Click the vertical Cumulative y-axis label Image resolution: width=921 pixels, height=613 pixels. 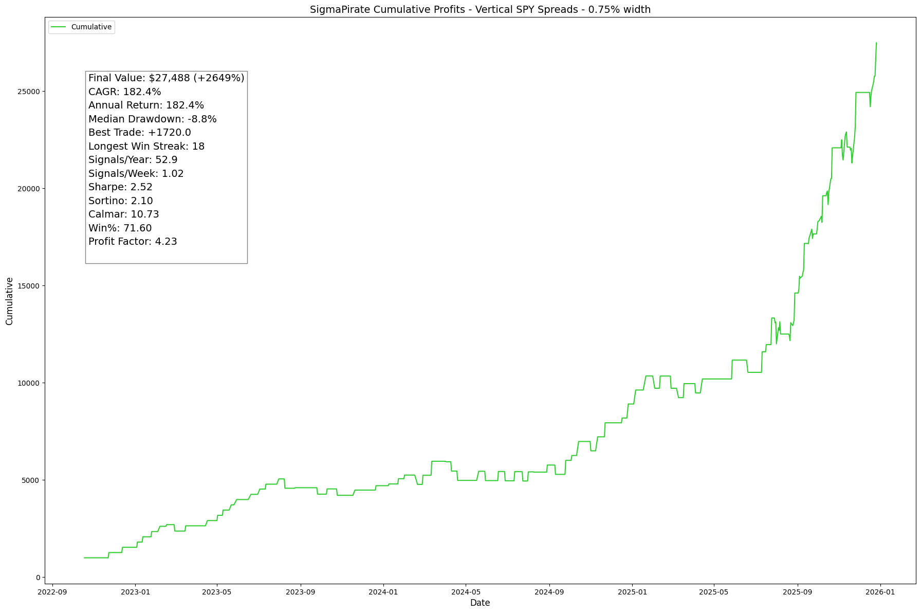pyautogui.click(x=10, y=301)
